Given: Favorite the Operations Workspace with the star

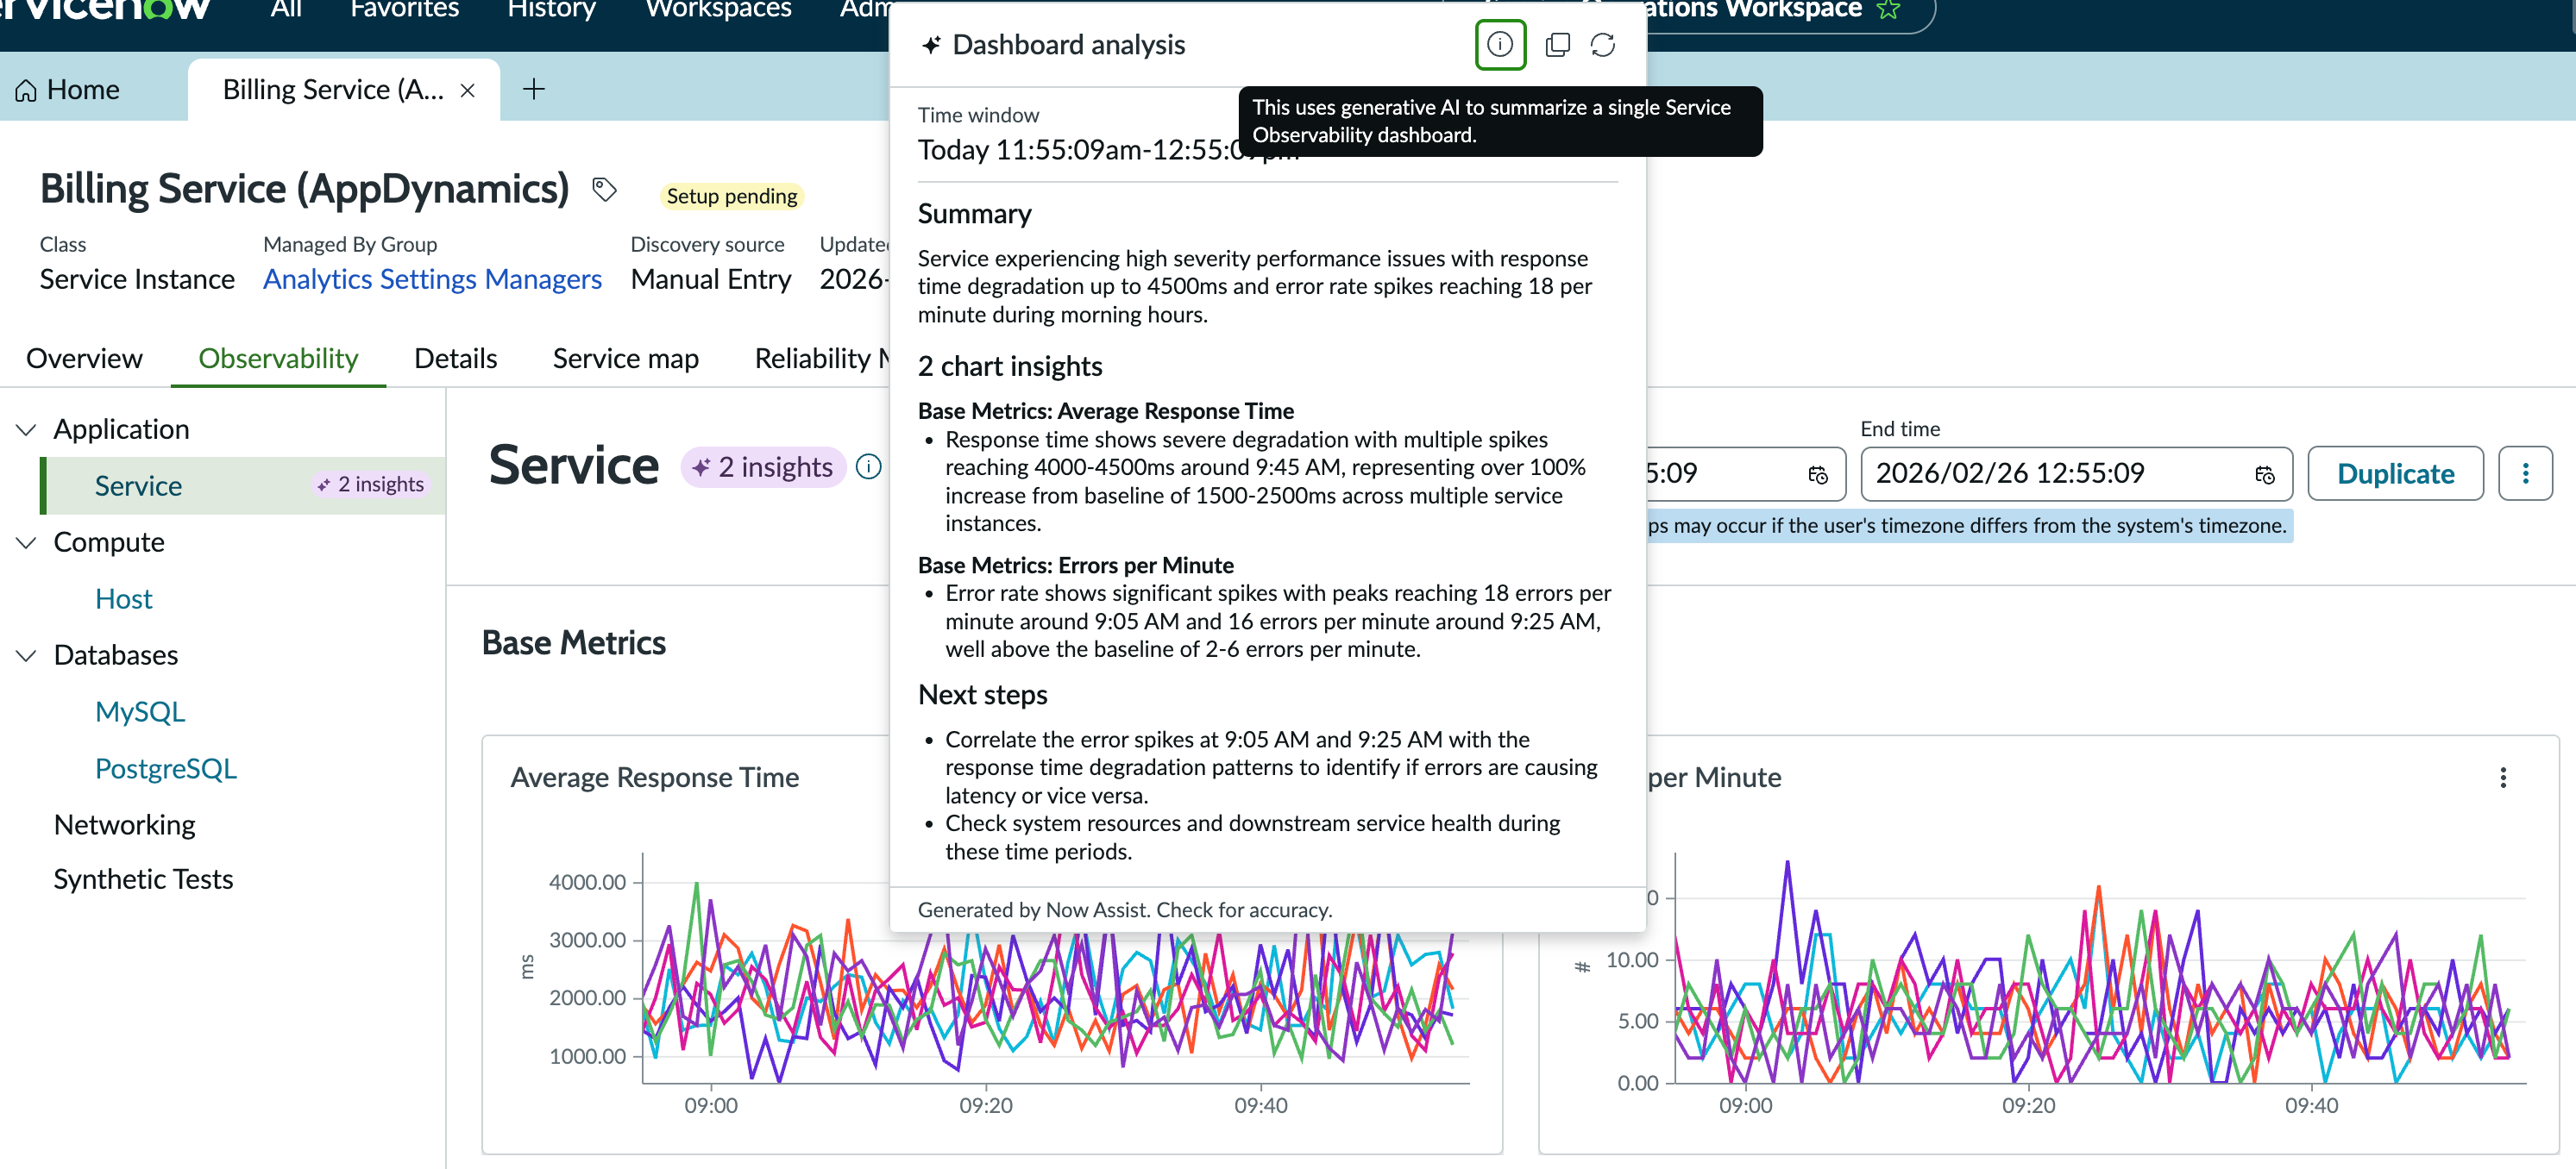Looking at the screenshot, I should pos(1888,10).
